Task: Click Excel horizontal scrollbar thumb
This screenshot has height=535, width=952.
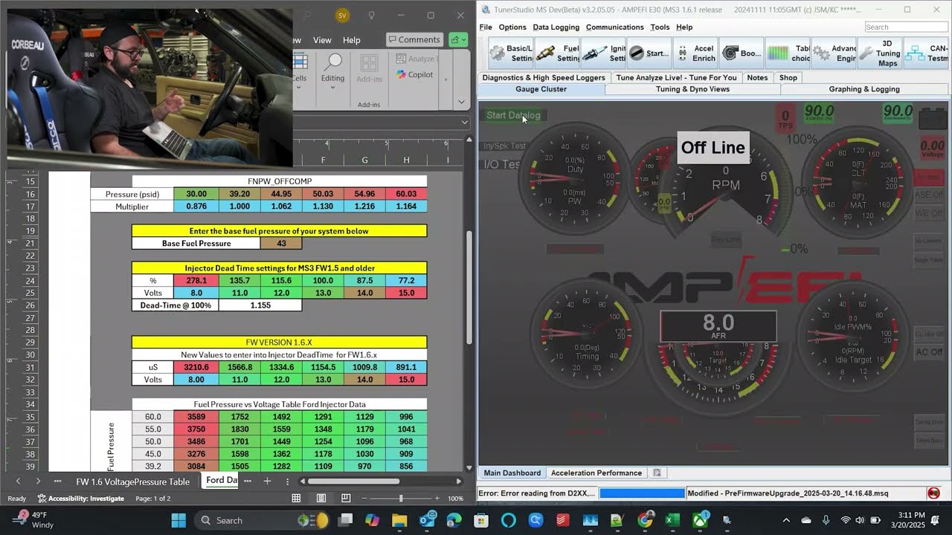Action: [x=355, y=481]
